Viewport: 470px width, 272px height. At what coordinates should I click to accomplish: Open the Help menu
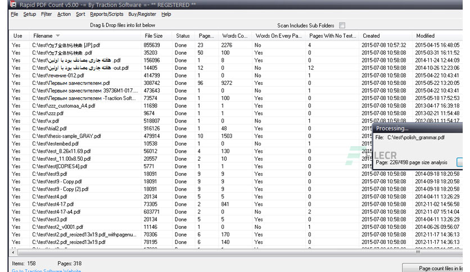point(166,14)
